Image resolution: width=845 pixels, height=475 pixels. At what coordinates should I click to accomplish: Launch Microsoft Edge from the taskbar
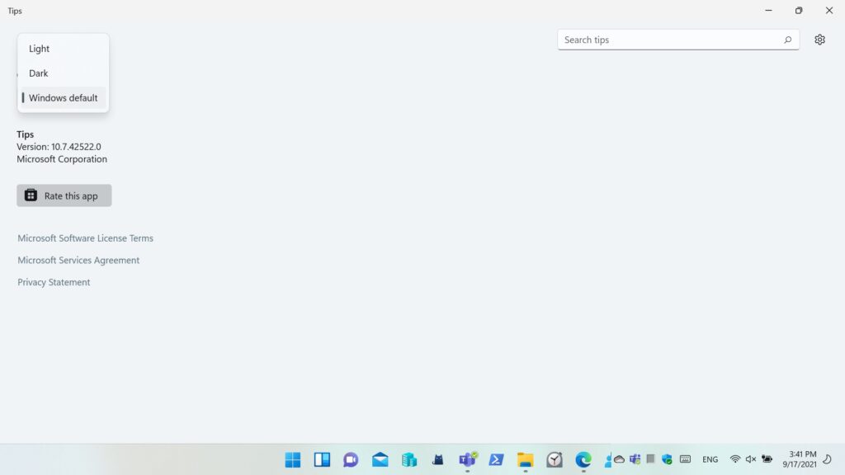pyautogui.click(x=583, y=459)
